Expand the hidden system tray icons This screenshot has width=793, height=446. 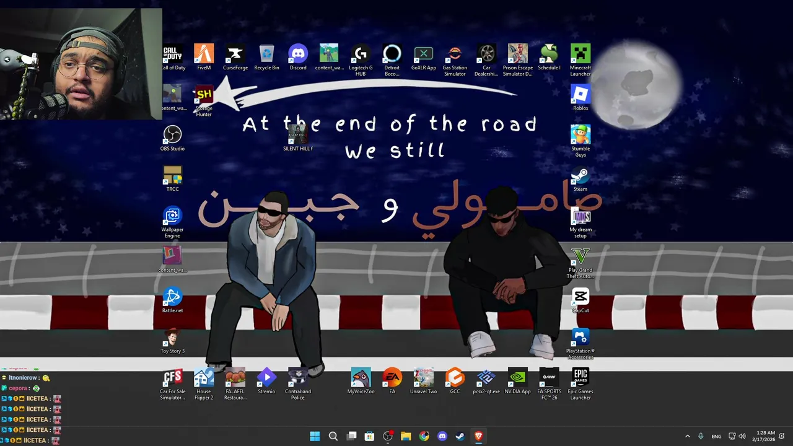(x=687, y=436)
